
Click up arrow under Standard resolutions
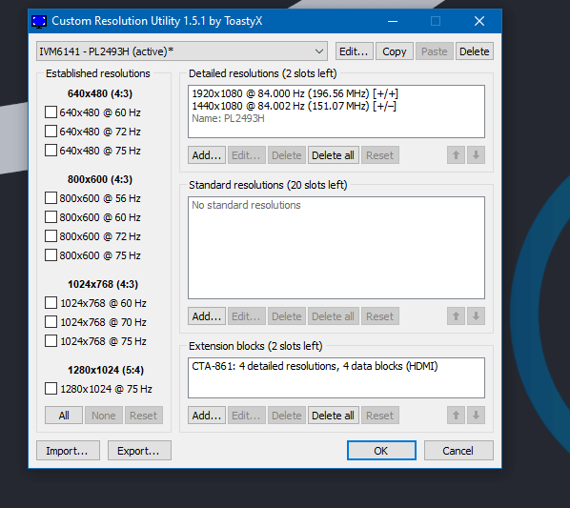456,316
